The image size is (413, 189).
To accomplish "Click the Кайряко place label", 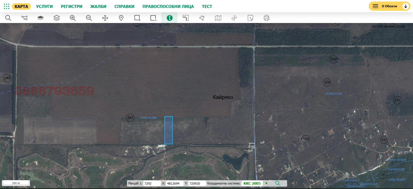I will coord(223,97).
